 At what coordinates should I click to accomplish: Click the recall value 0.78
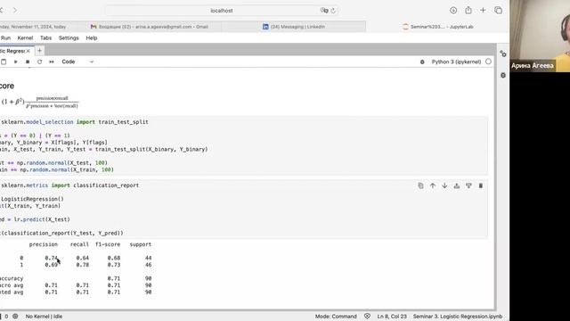83,265
